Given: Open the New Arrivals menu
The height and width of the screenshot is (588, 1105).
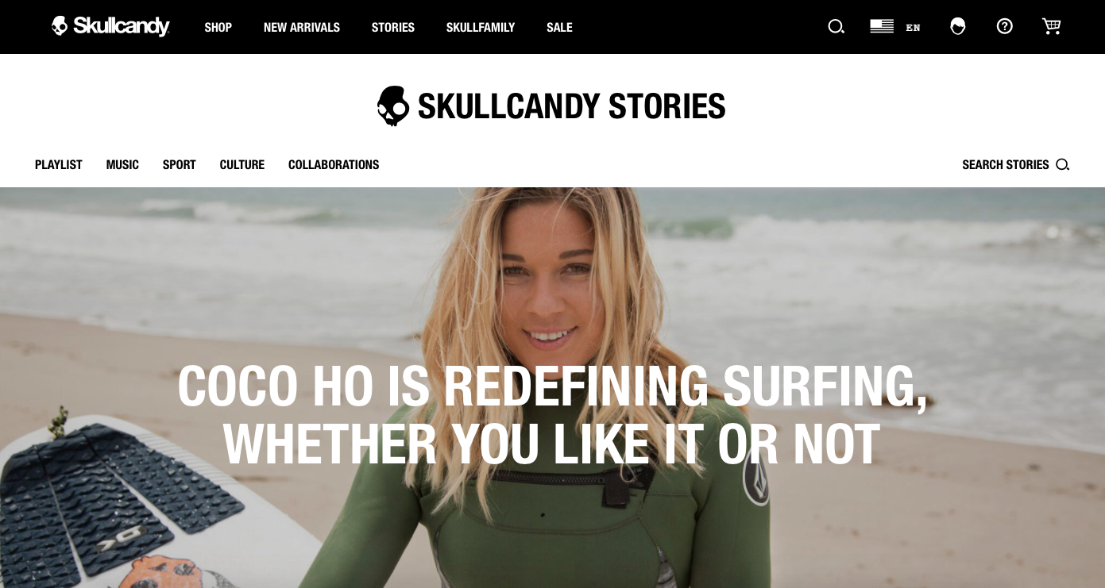Looking at the screenshot, I should [x=302, y=27].
